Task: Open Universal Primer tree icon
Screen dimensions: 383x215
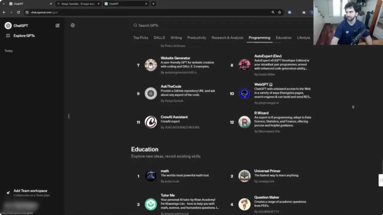Action: tap(244, 176)
